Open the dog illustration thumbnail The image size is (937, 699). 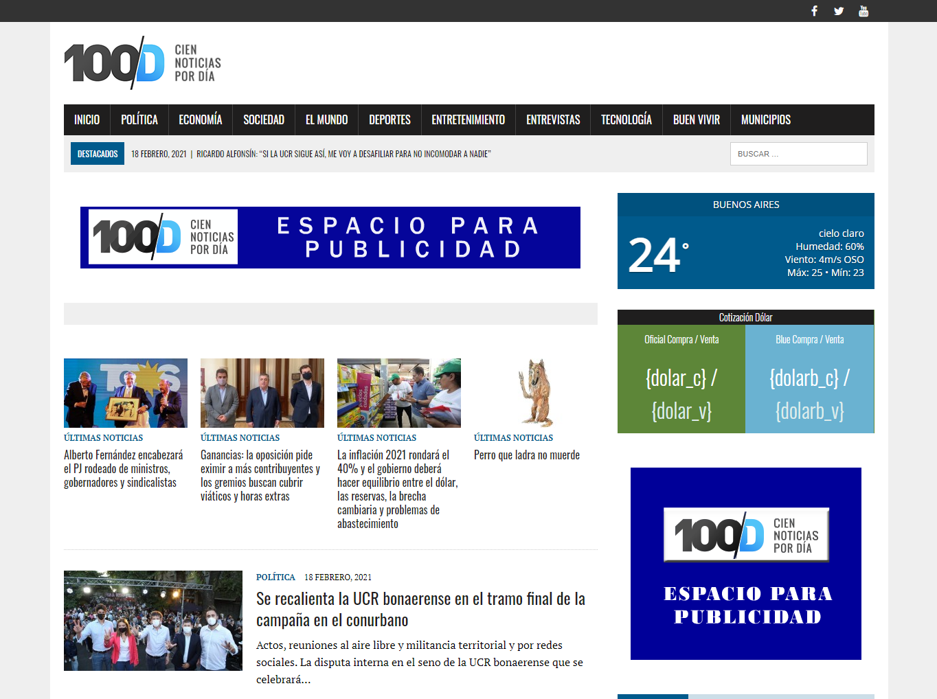(x=536, y=393)
